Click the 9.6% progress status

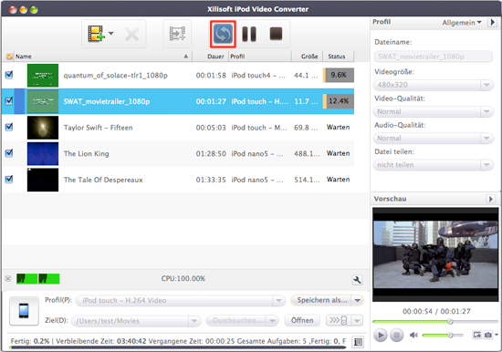339,75
